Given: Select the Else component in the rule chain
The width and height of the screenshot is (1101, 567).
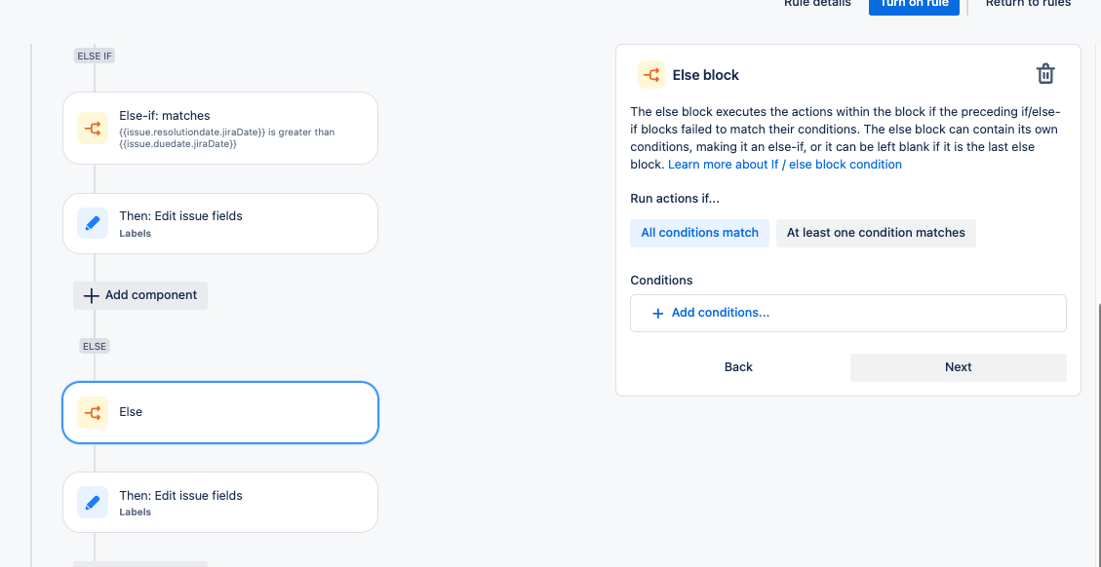Looking at the screenshot, I should click(220, 413).
